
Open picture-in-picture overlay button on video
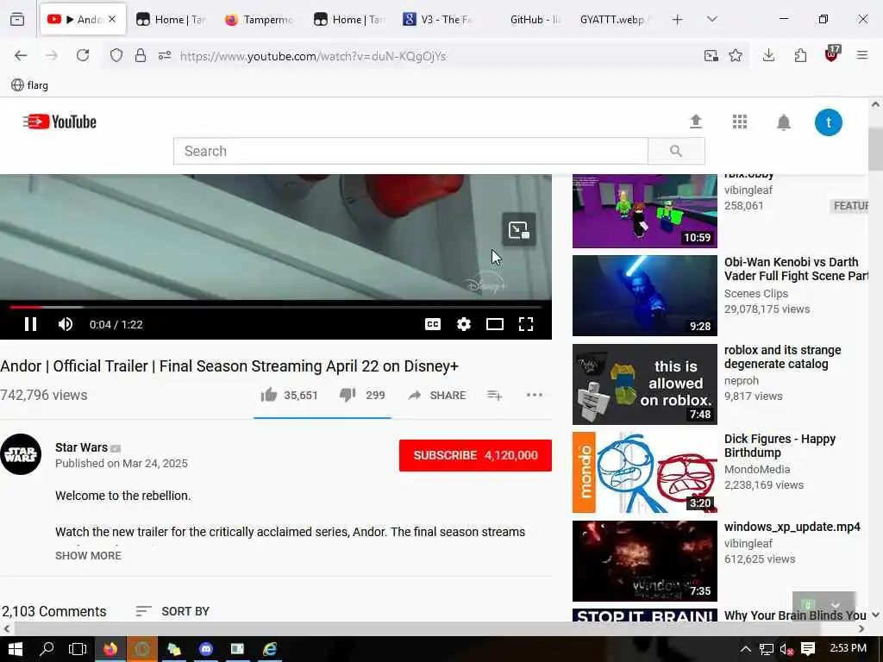518,230
